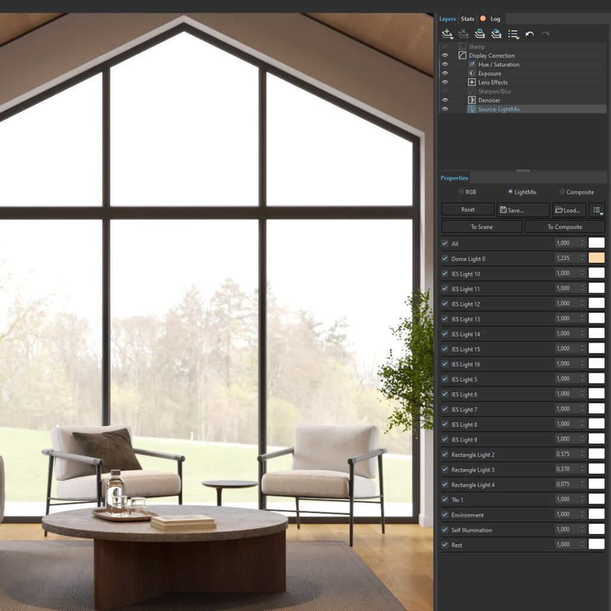The image size is (611, 611).
Task: Disable the Rectangle Light 2 checkbox
Action: (x=445, y=455)
